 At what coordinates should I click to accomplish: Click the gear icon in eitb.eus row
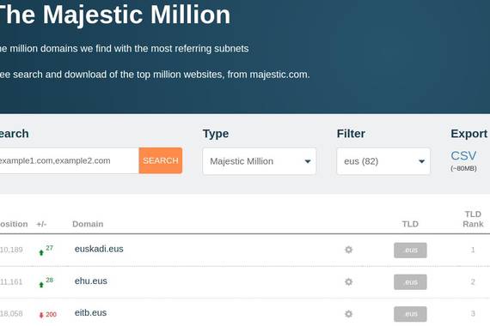pos(348,314)
